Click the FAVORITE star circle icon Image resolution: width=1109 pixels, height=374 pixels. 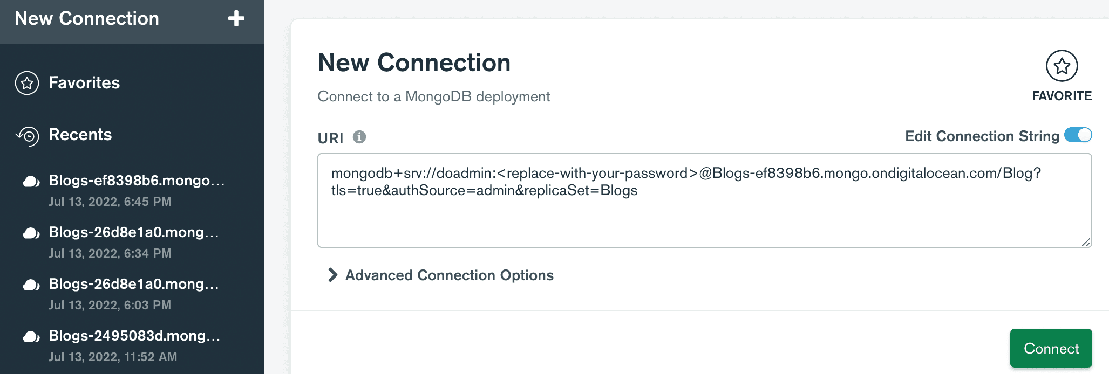click(x=1062, y=66)
